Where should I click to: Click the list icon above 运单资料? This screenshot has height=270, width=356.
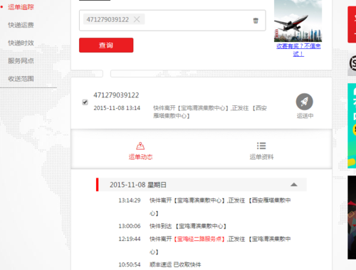(261, 146)
